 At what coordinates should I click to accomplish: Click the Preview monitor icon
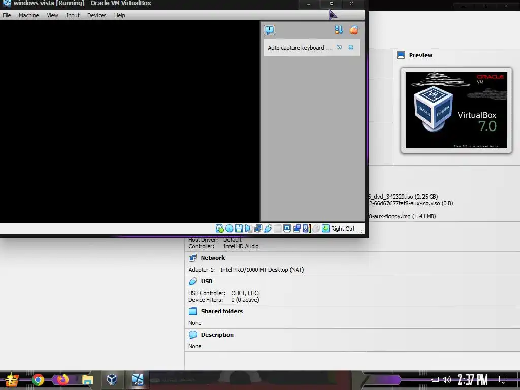tap(401, 55)
